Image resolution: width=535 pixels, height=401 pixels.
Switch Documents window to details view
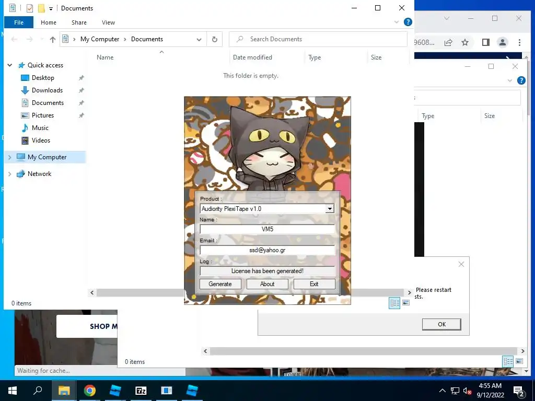395,303
